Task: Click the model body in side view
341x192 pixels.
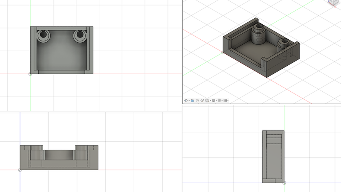Action: [273, 157]
